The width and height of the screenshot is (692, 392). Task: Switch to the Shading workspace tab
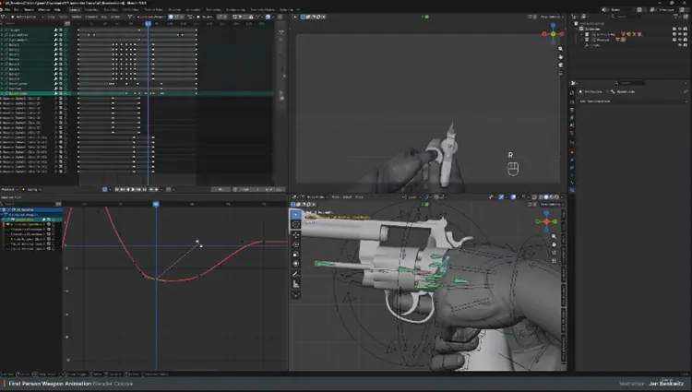click(174, 9)
